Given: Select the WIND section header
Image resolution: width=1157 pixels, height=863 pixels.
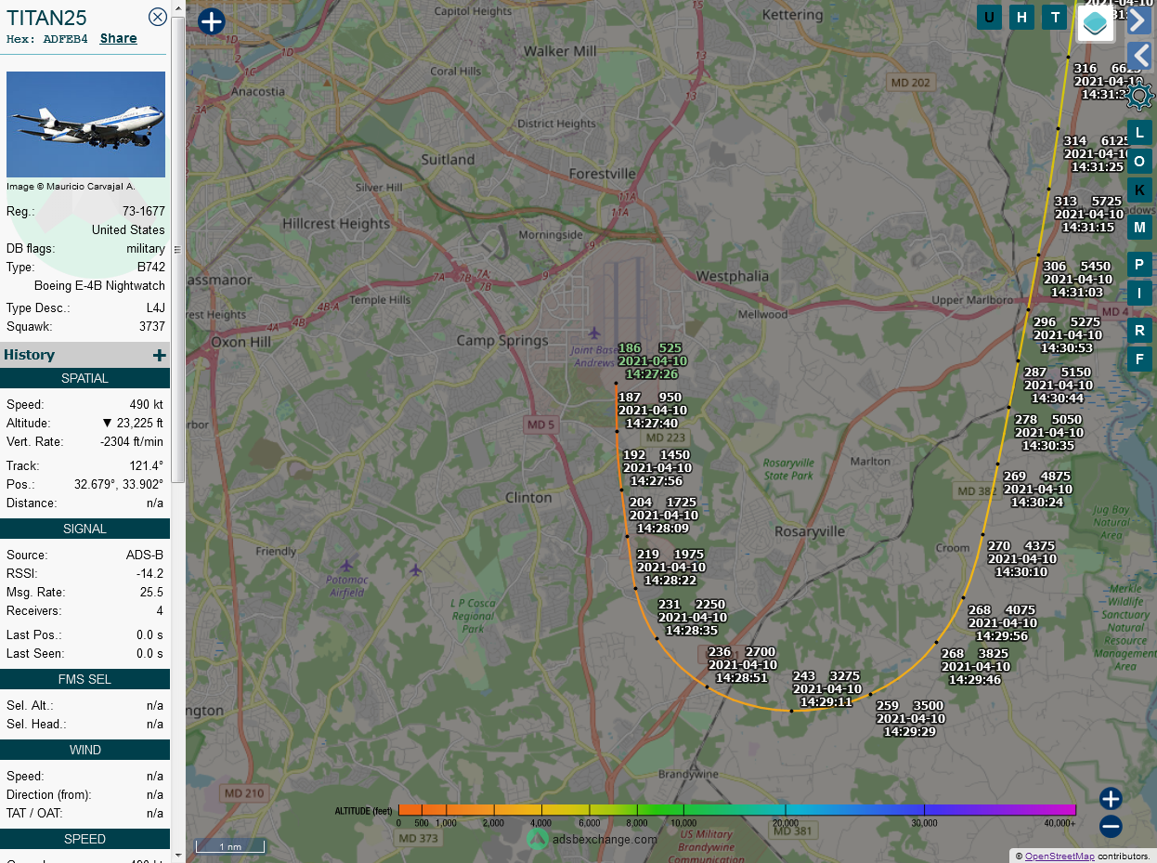Looking at the screenshot, I should pyautogui.click(x=85, y=750).
